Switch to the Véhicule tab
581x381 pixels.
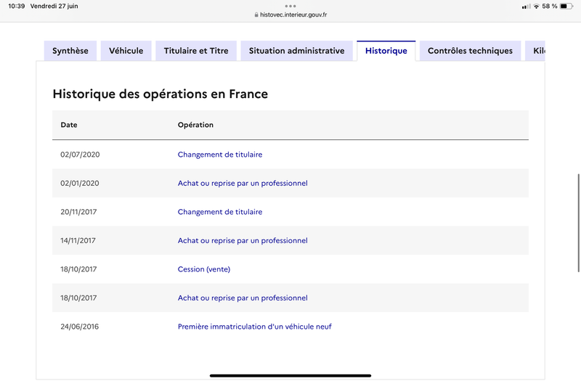pyautogui.click(x=126, y=51)
